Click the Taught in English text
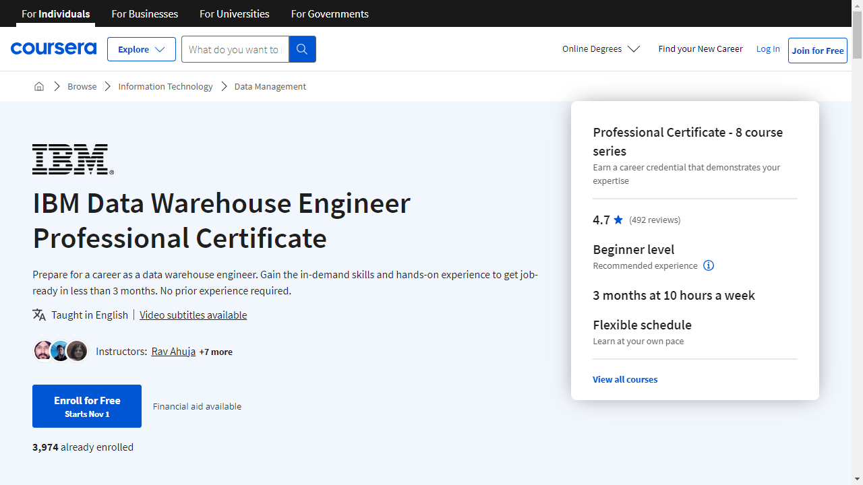 click(90, 315)
